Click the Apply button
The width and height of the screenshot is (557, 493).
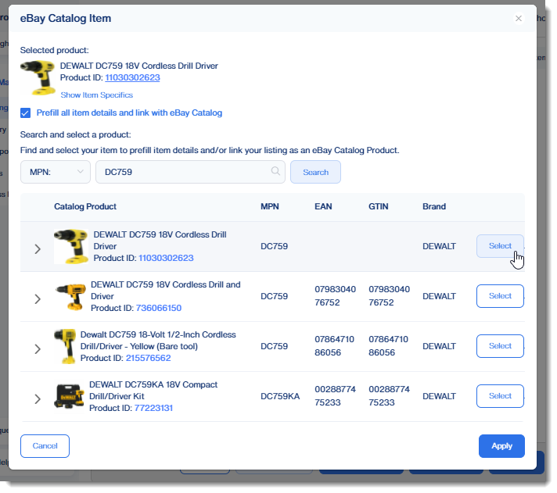pyautogui.click(x=501, y=446)
